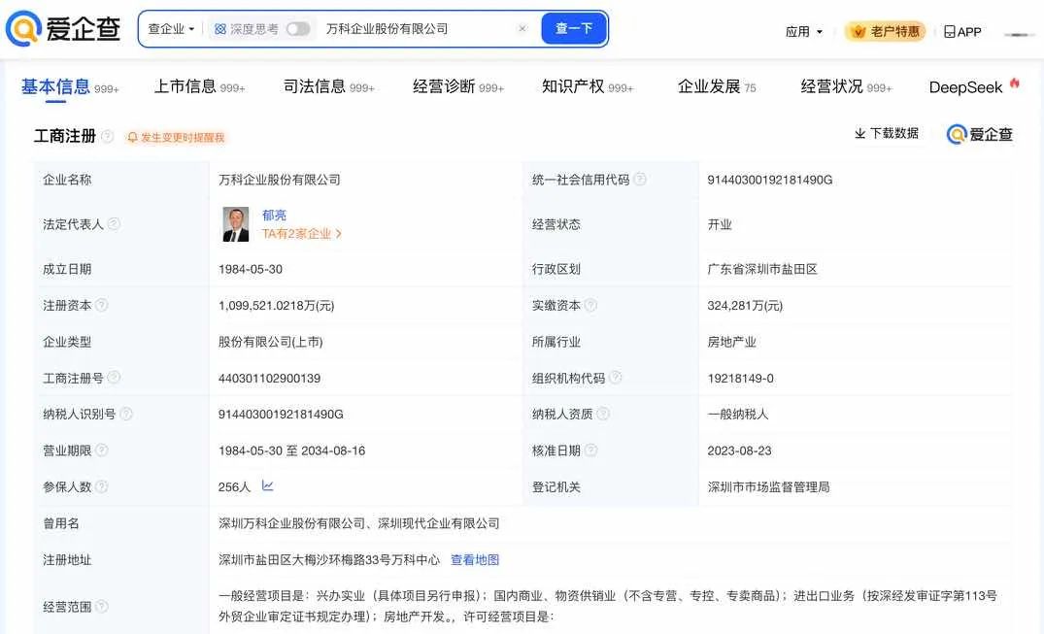Click the 爱企查 logo at top left
This screenshot has width=1044, height=634.
point(62,28)
